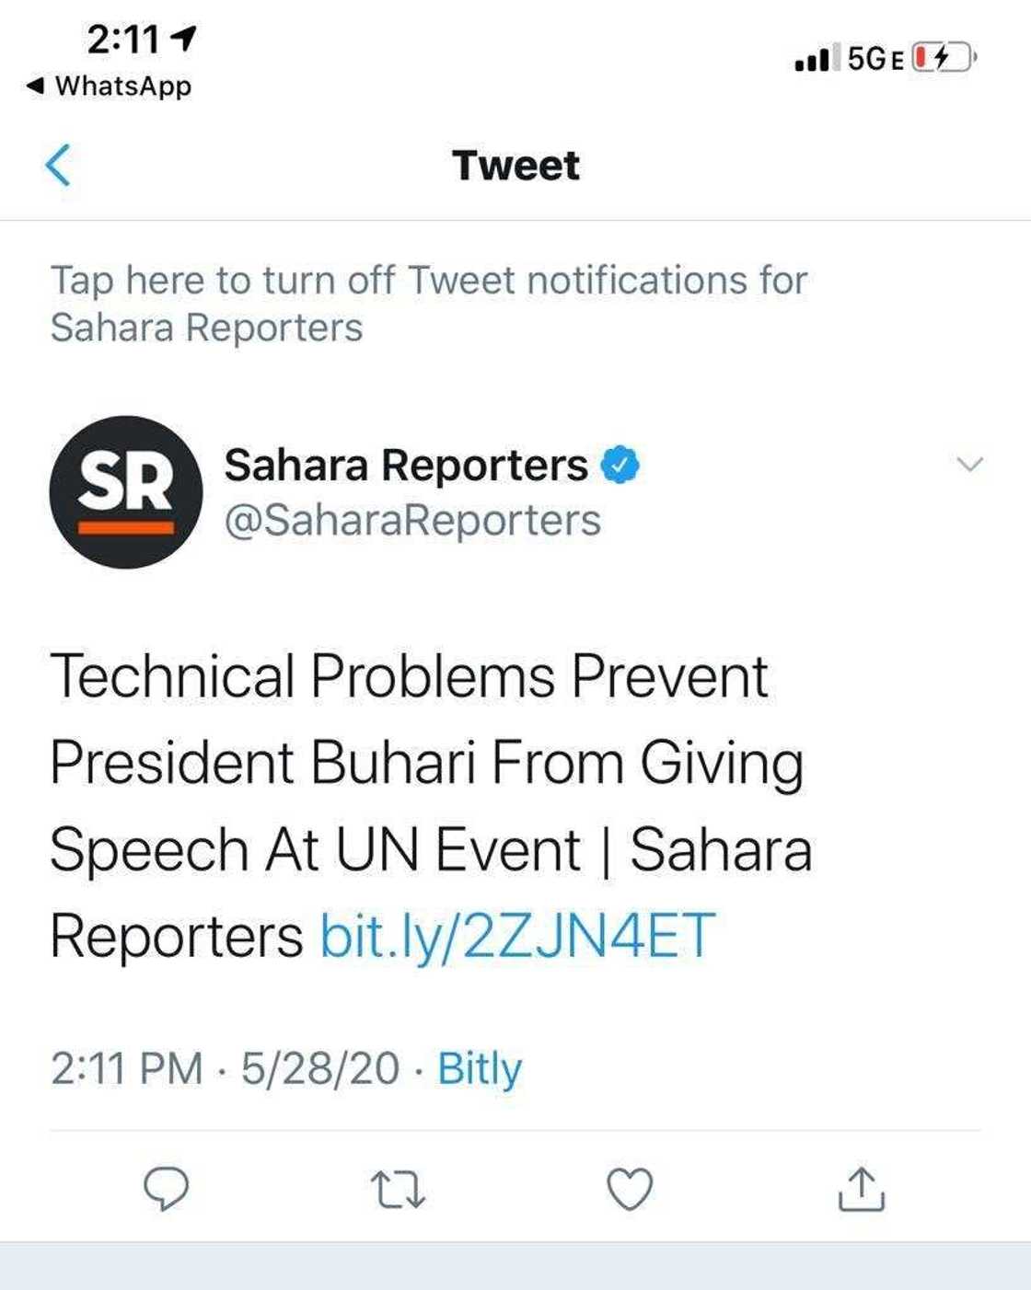Open the tweet options chevron
Image resolution: width=1031 pixels, height=1290 pixels.
(969, 466)
